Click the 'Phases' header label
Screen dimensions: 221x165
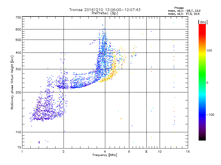point(179,8)
